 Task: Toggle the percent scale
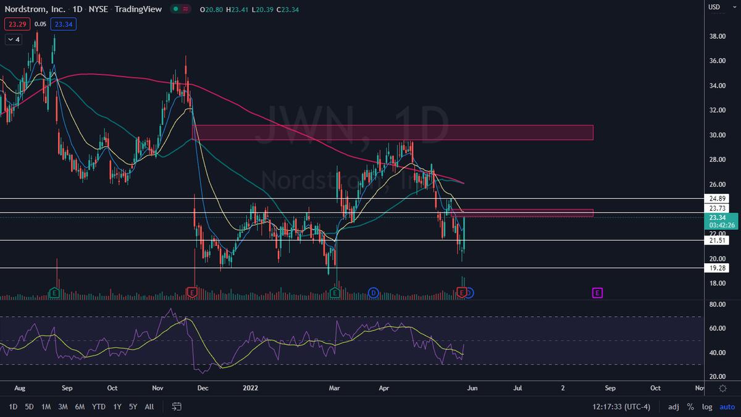pos(690,406)
